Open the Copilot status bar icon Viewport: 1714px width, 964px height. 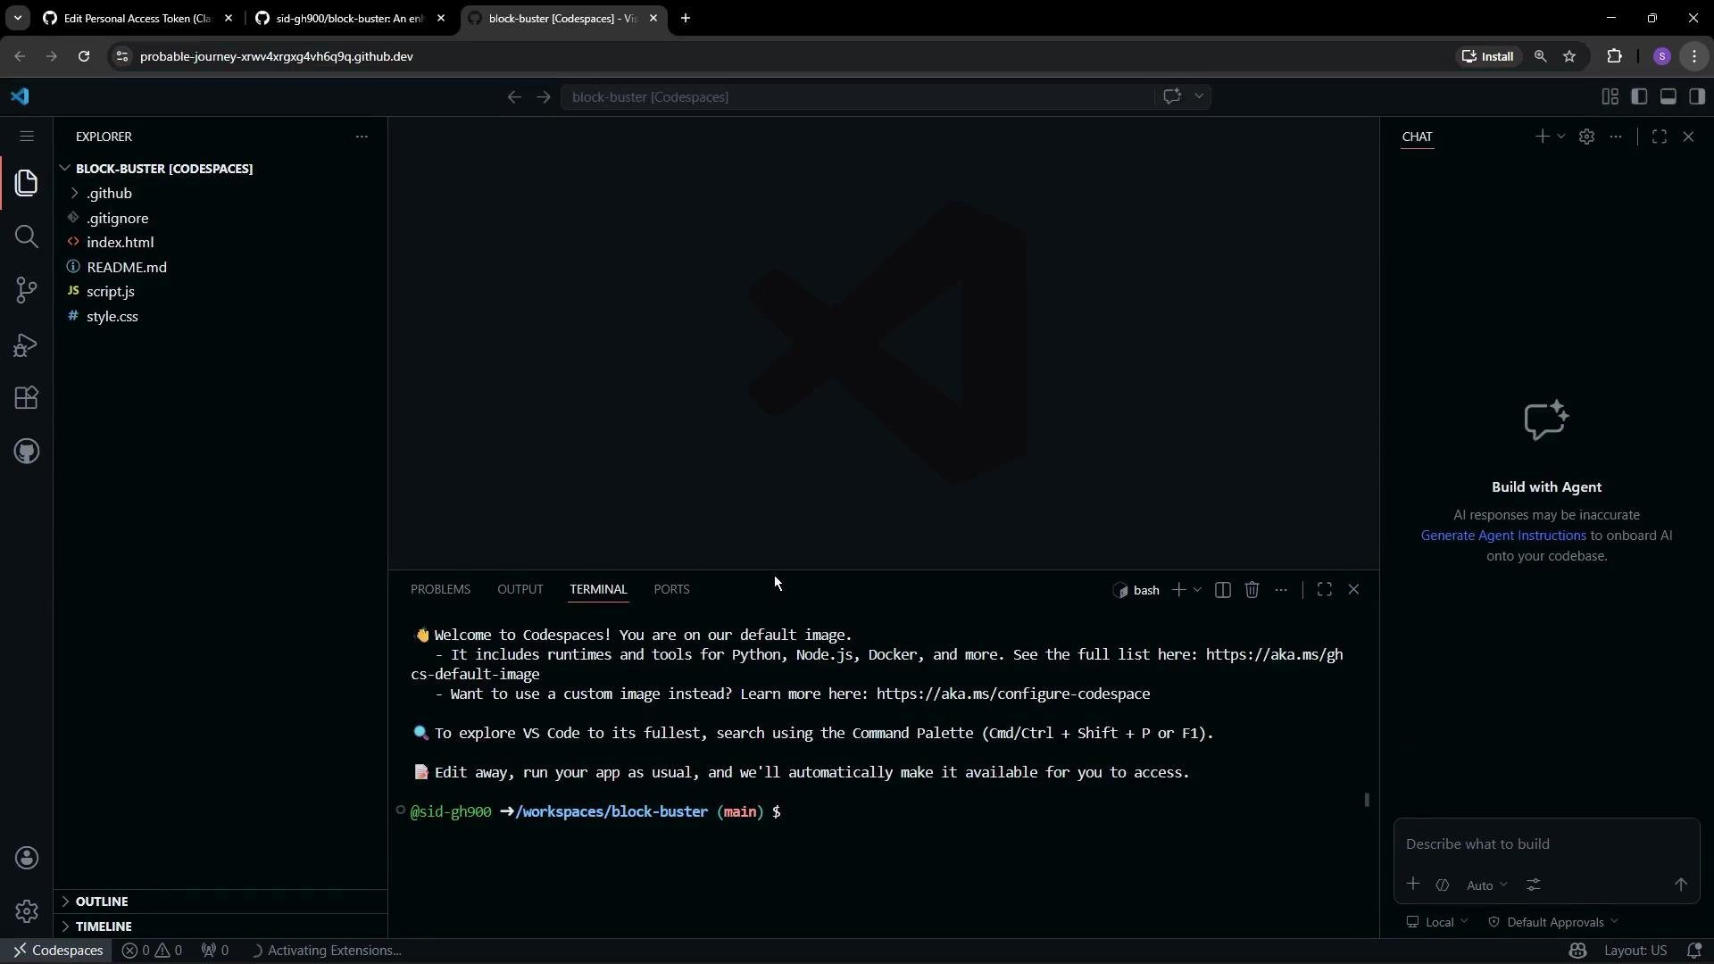pyautogui.click(x=1578, y=951)
